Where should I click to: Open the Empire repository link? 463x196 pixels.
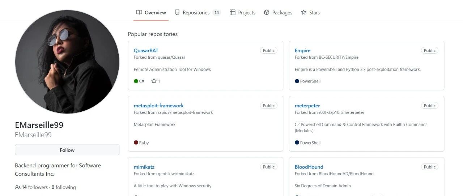pyautogui.click(x=302, y=50)
